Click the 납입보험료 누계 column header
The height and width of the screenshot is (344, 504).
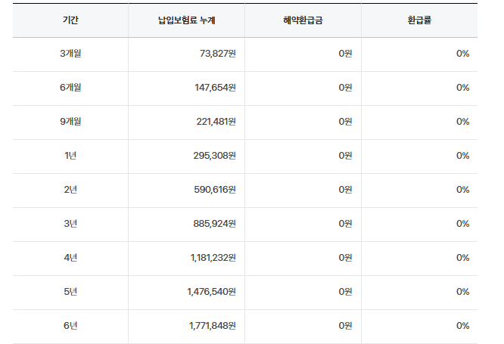pyautogui.click(x=186, y=20)
